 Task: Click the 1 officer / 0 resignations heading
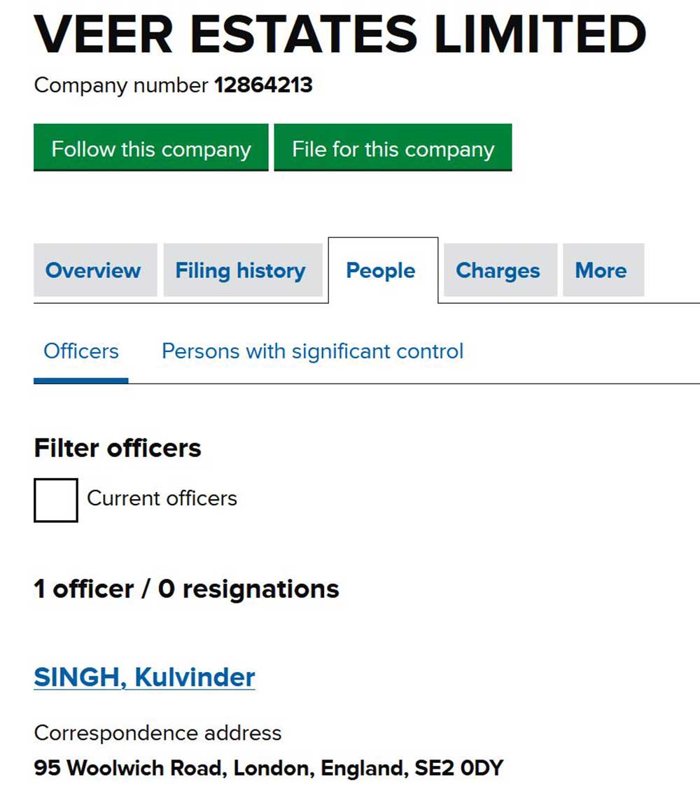[x=186, y=589]
